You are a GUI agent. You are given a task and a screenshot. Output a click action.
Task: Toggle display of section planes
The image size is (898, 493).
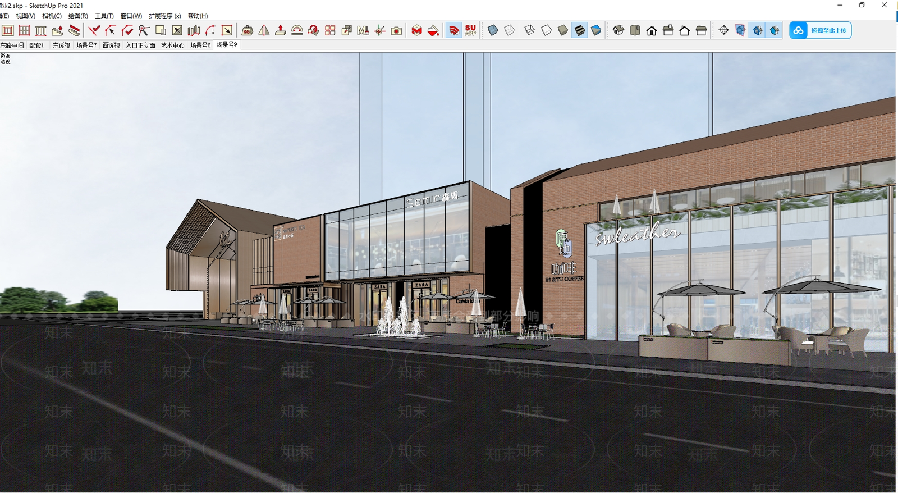(741, 30)
